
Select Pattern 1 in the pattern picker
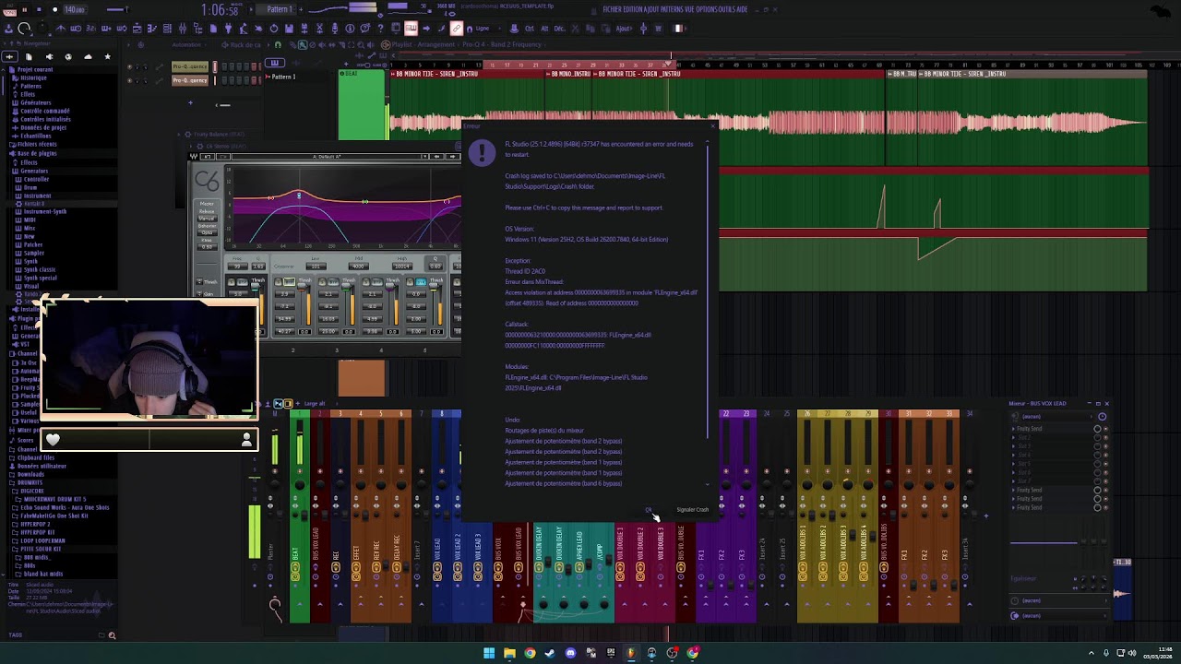281,77
